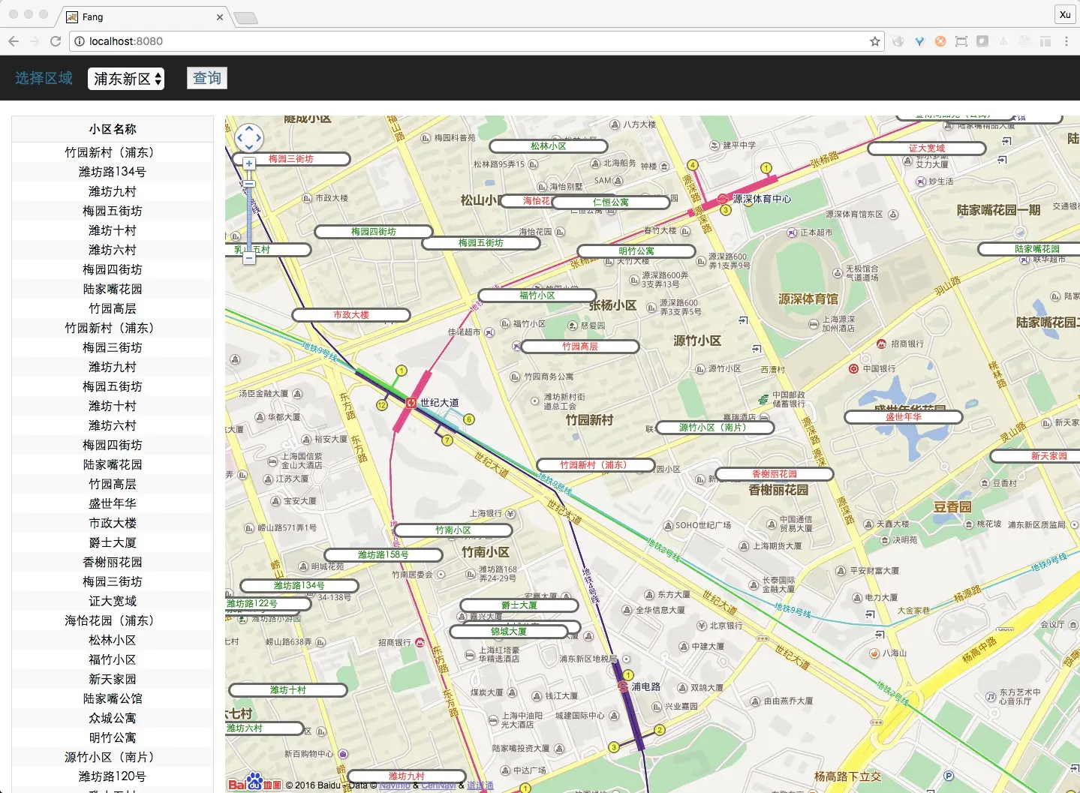Open a new browser tab
The width and height of the screenshot is (1080, 793).
tap(245, 18)
